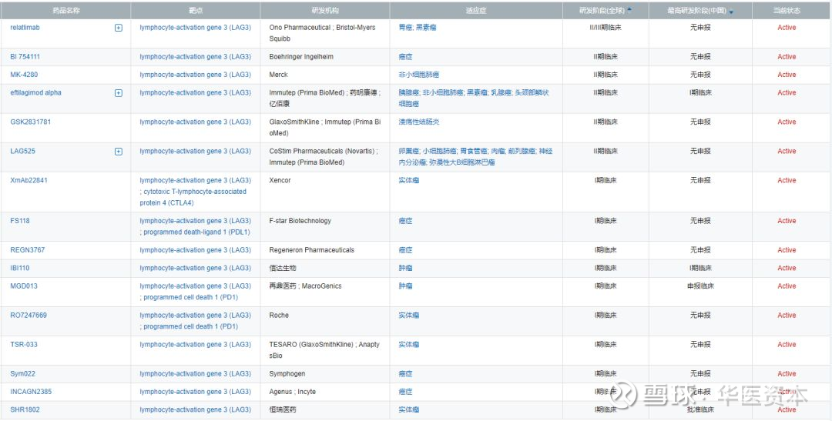This screenshot has width=832, height=421.
Task: Open the eftilagimod alpha drug link
Action: pyautogui.click(x=35, y=93)
